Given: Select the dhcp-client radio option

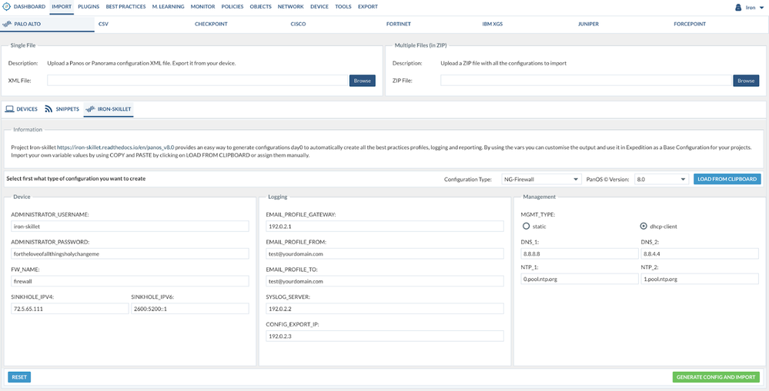Looking at the screenshot, I should pyautogui.click(x=644, y=226).
